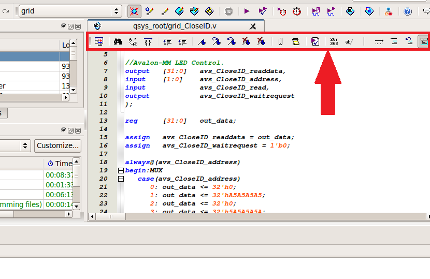Screen dimensions: 430x279
Task: Open Replace via the A-to-B icon
Action: 133,41
